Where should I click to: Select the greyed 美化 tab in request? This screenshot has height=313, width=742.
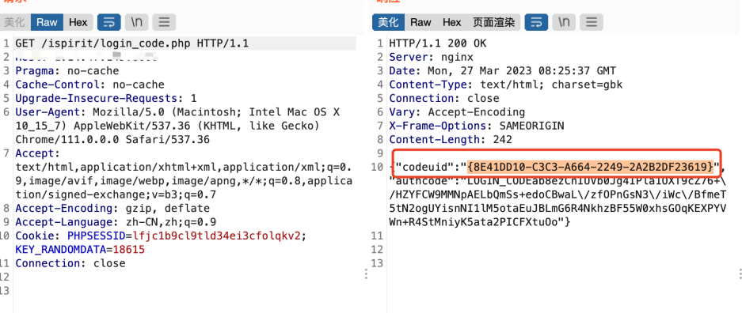click(x=15, y=22)
